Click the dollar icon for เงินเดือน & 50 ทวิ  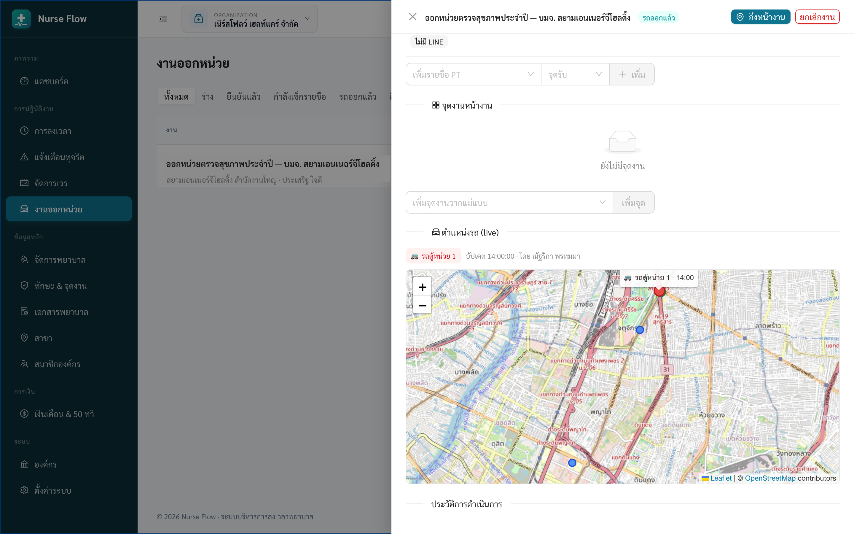coord(24,414)
